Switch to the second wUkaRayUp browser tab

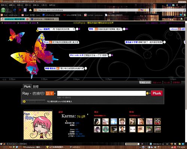[x=44, y=19]
